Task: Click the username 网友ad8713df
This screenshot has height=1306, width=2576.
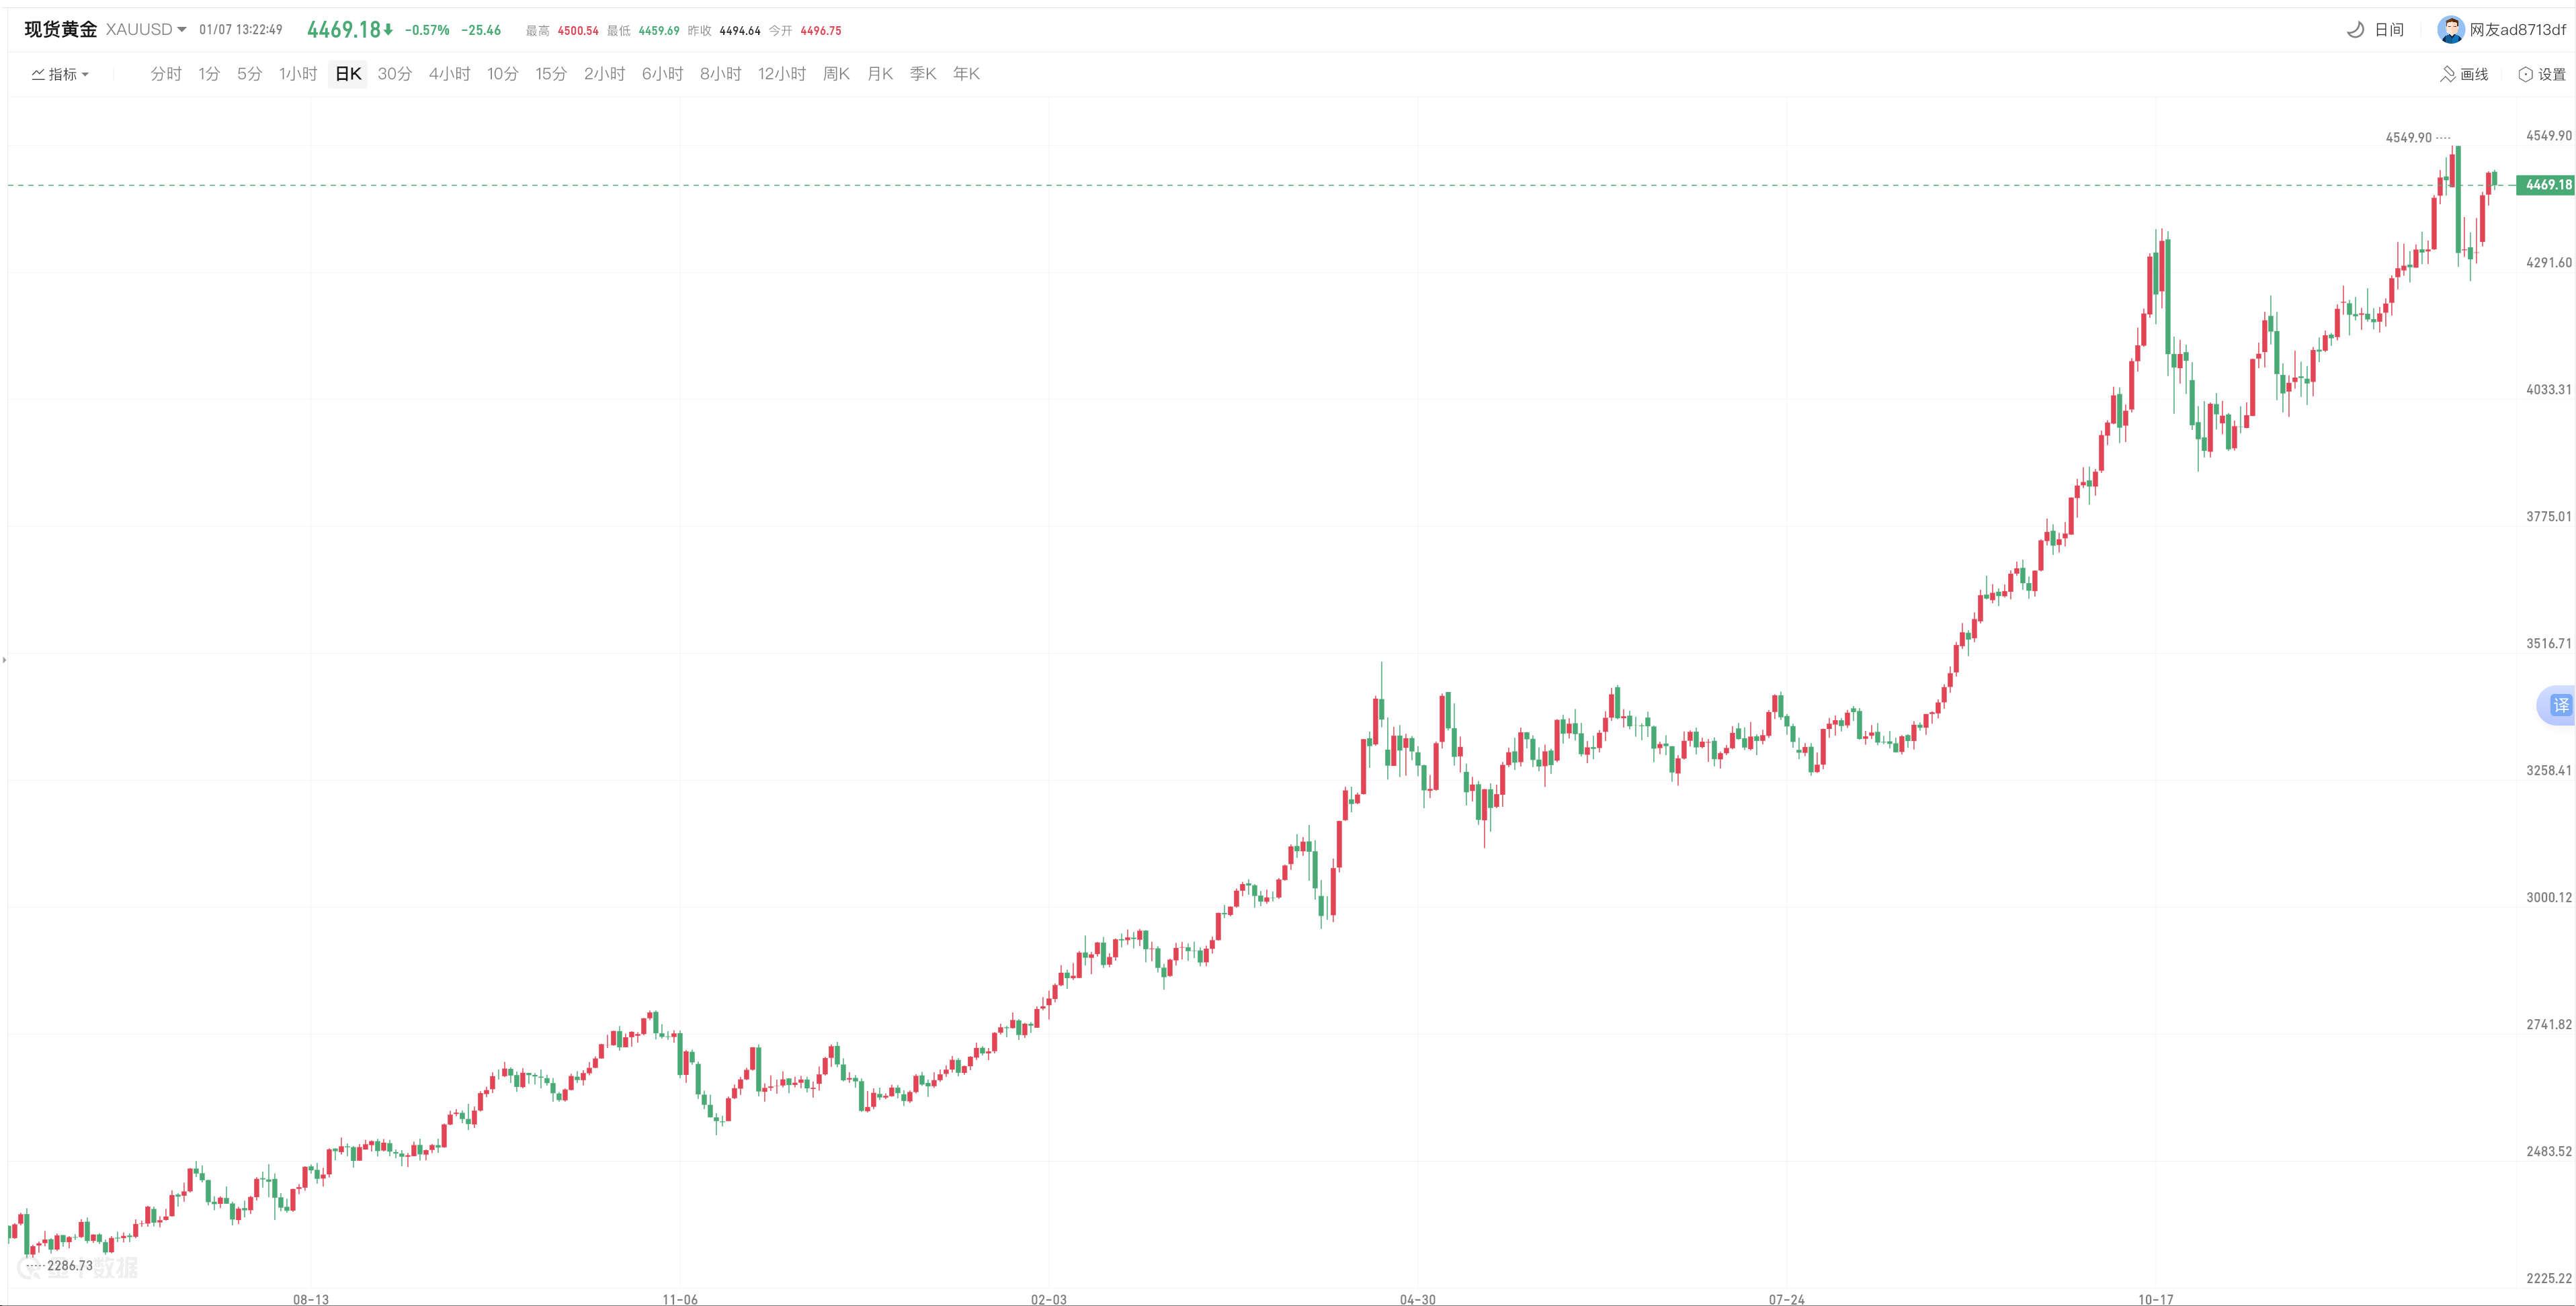Action: [x=2517, y=30]
